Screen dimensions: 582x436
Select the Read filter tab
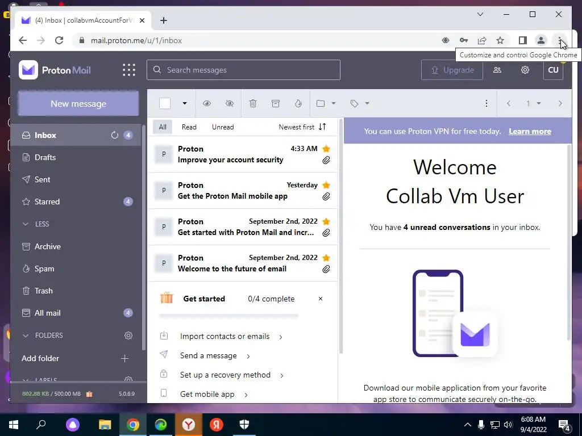click(x=189, y=127)
